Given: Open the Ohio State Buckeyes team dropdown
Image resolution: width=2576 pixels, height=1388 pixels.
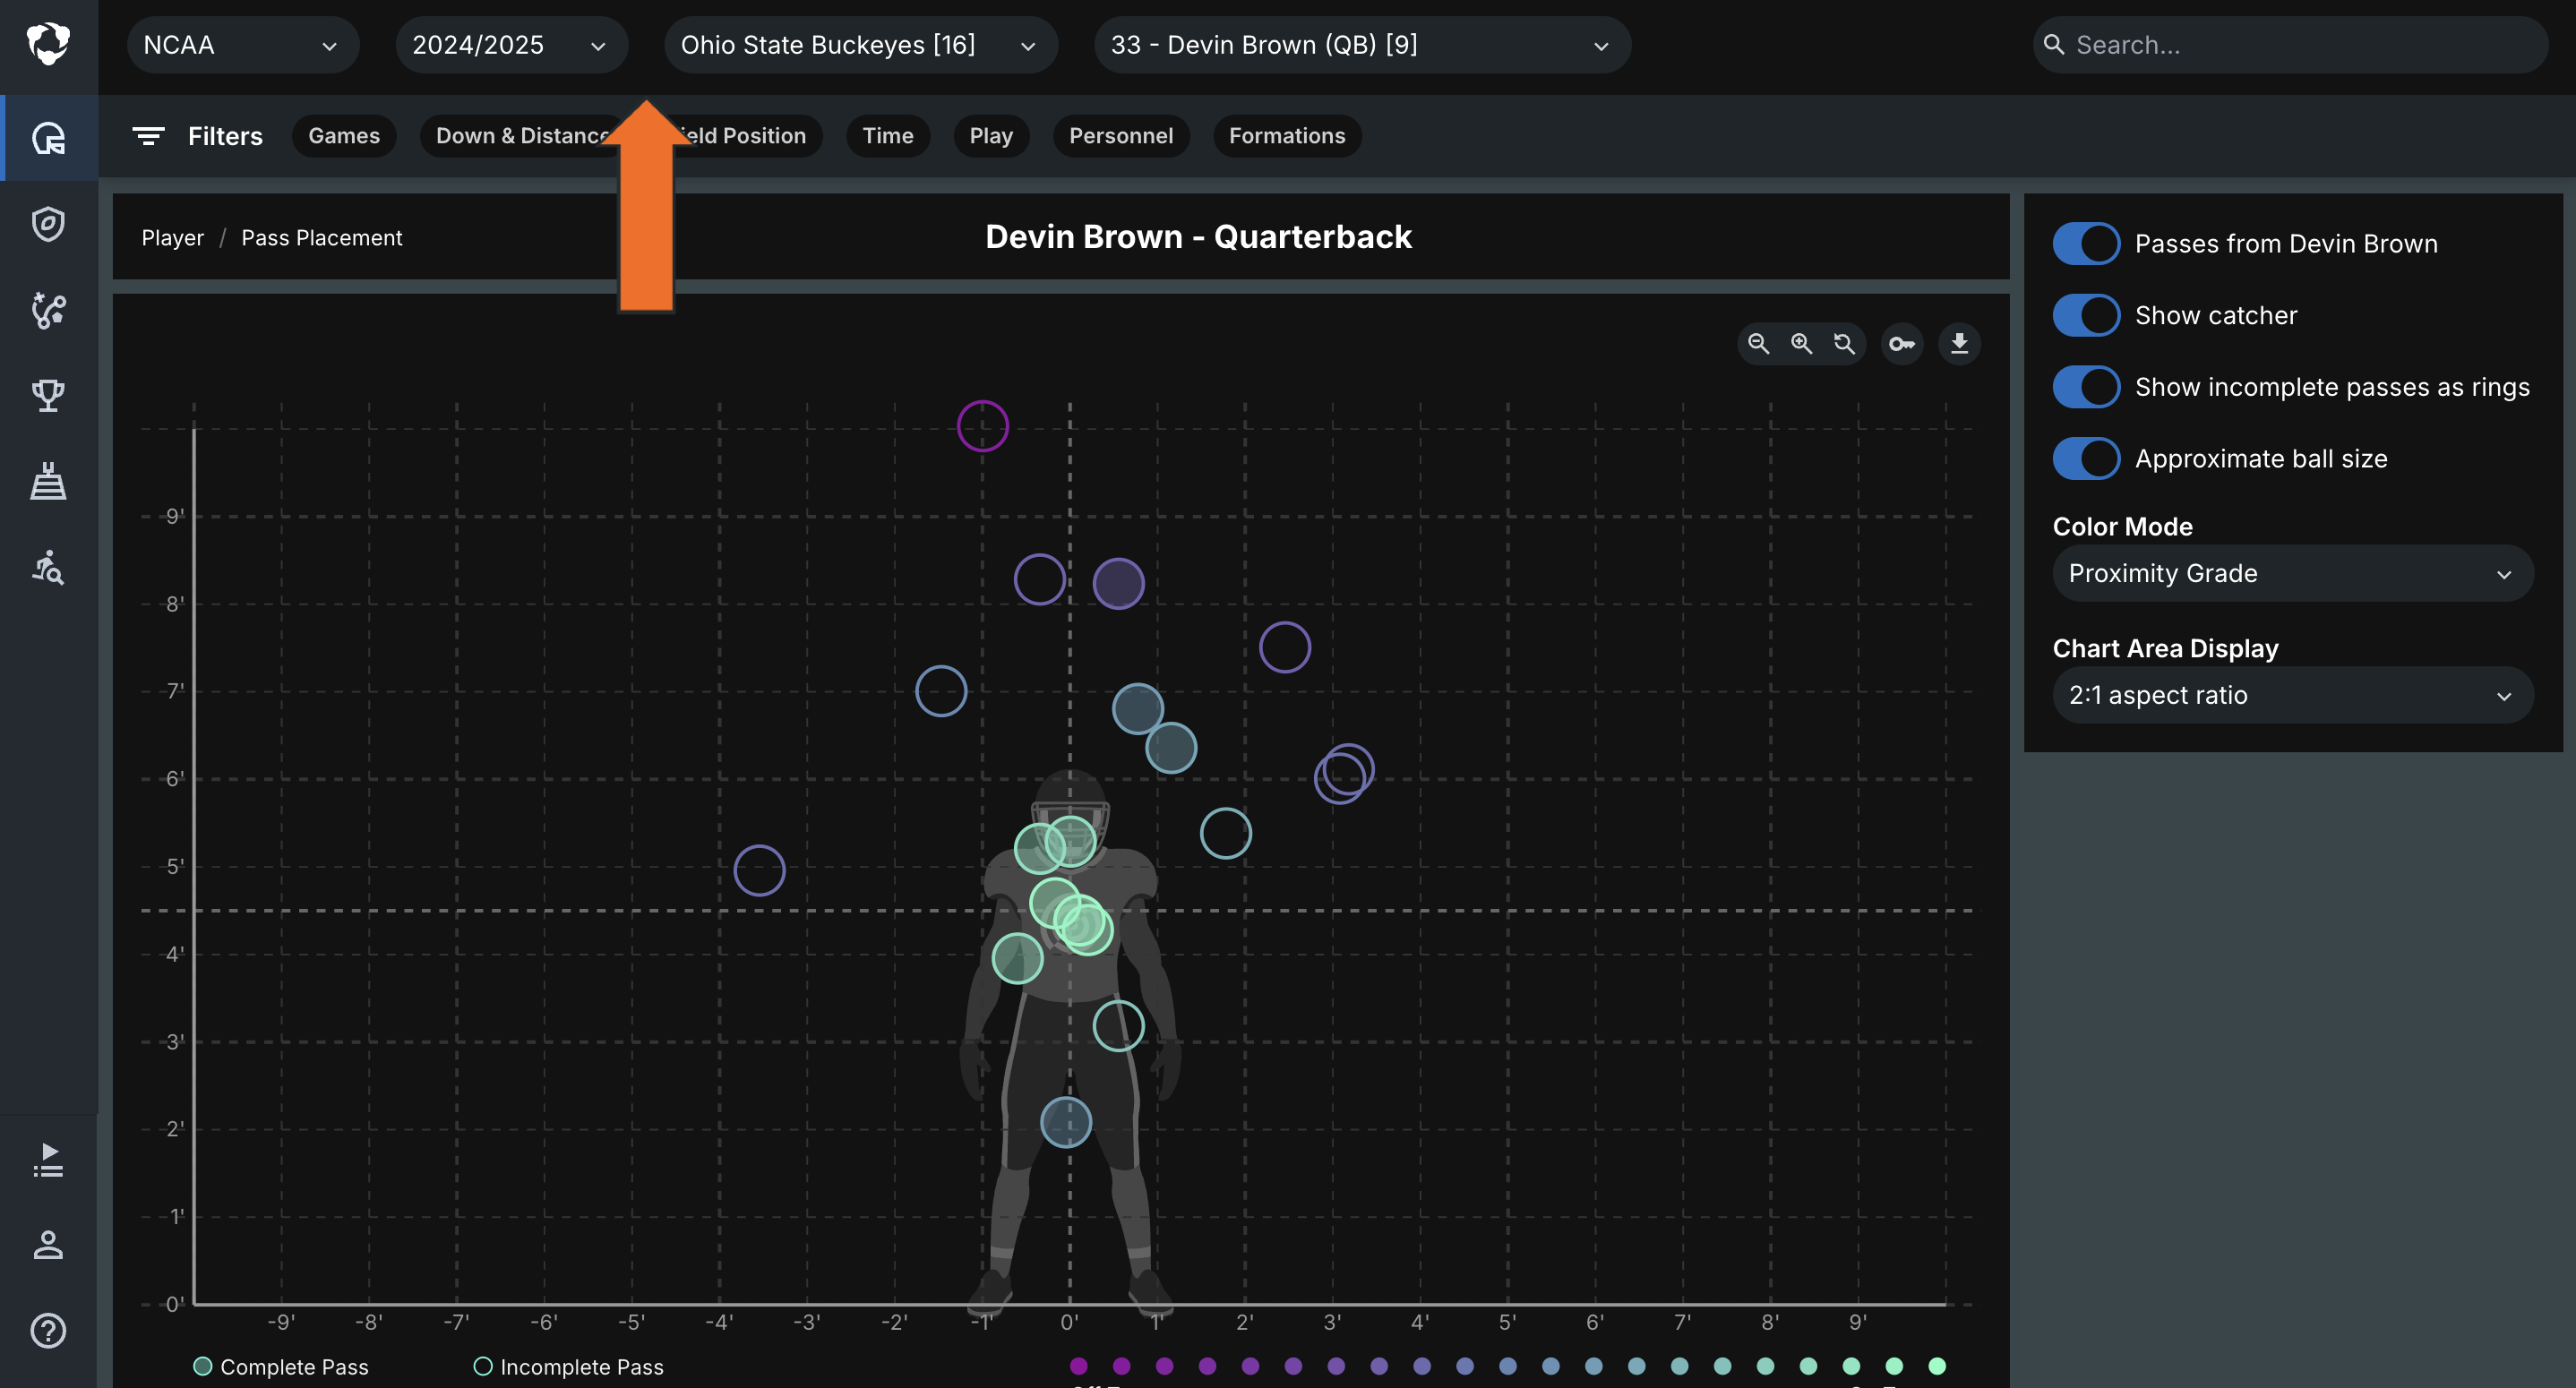Looking at the screenshot, I should click(860, 45).
